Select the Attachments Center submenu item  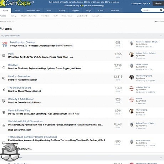[29, 16]
